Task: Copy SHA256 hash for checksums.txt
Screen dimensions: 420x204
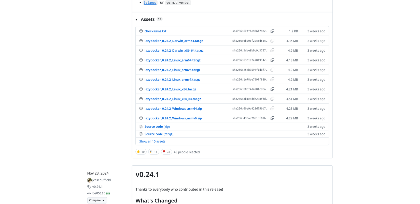Action: tap(272, 31)
